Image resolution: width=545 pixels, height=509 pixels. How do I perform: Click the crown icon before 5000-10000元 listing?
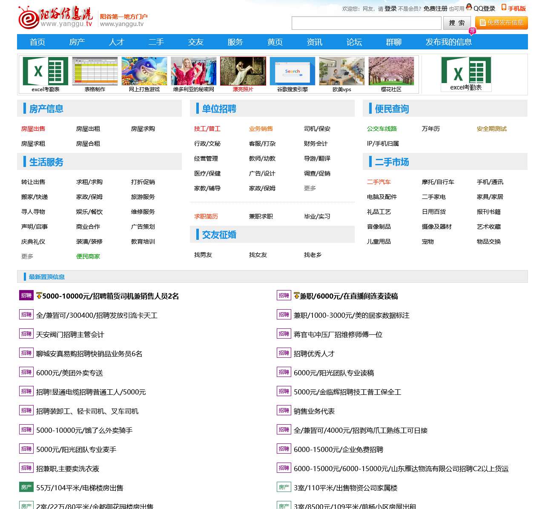[39, 295]
